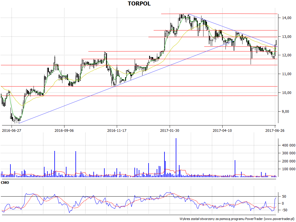Select the 10,00 price axis label
The image size is (296, 222).
pos(287,93)
